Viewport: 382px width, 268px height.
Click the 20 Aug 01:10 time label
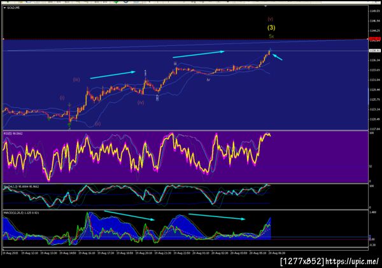[x=201, y=253]
